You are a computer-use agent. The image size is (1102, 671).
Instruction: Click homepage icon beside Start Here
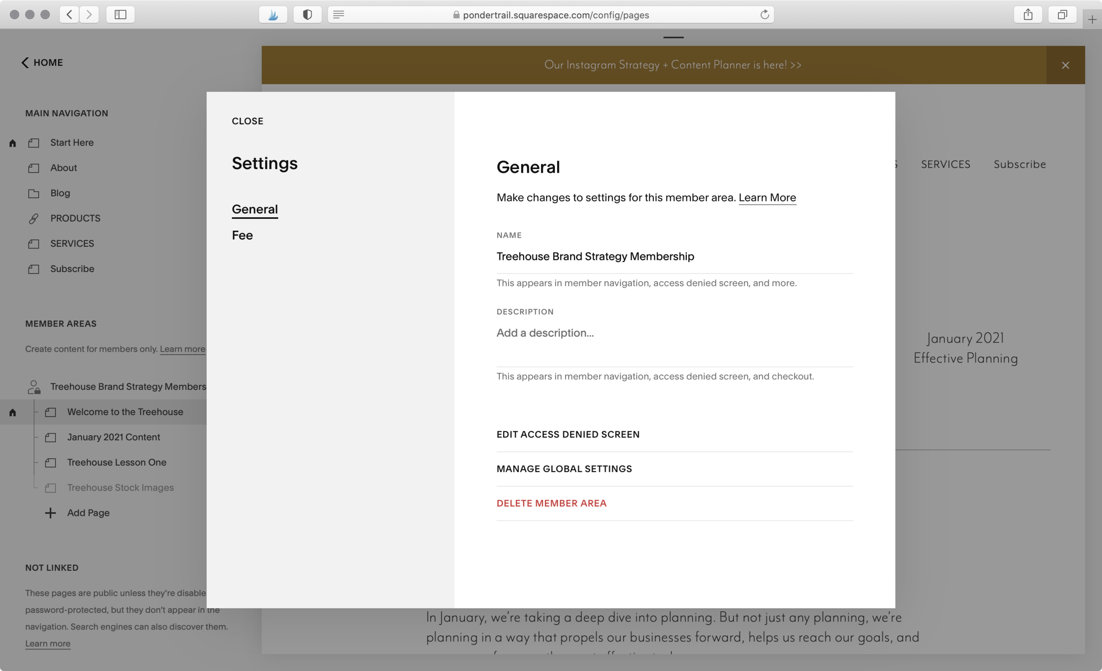(12, 143)
